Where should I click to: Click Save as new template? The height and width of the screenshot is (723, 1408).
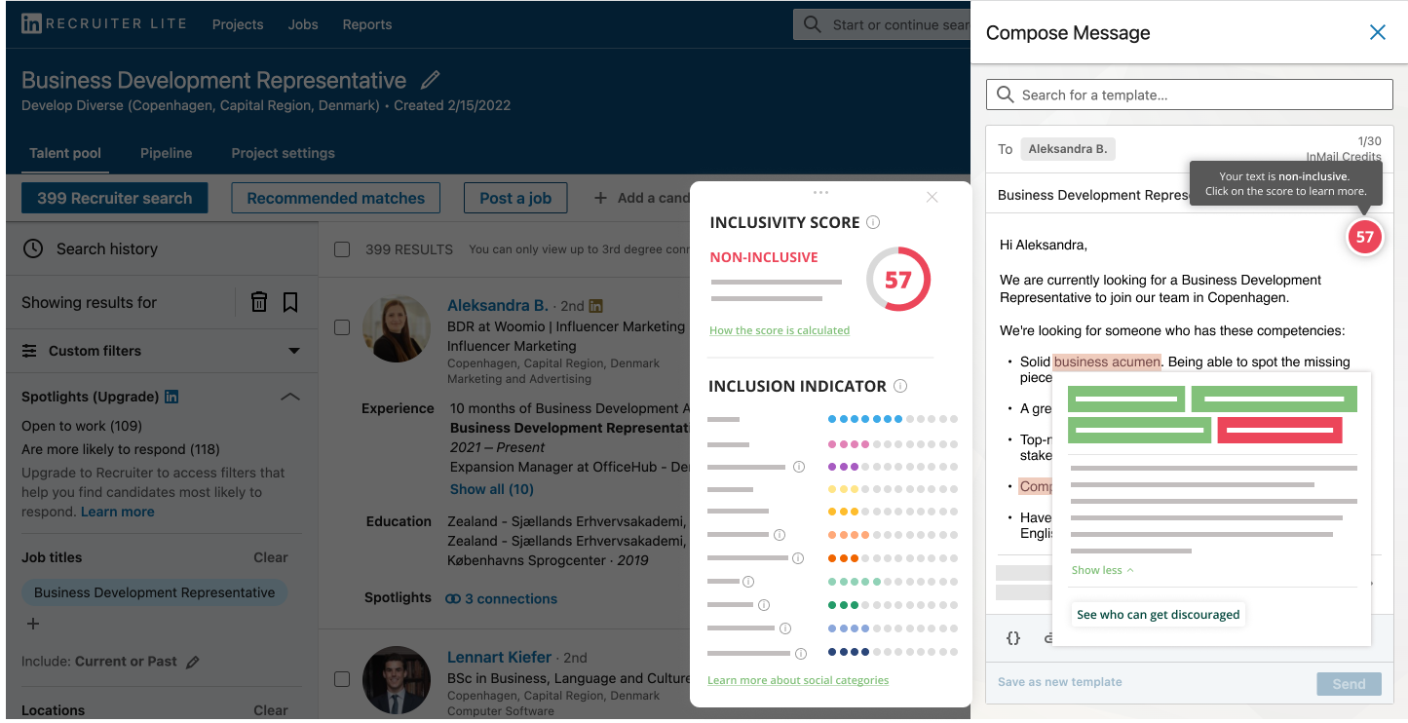click(1060, 682)
